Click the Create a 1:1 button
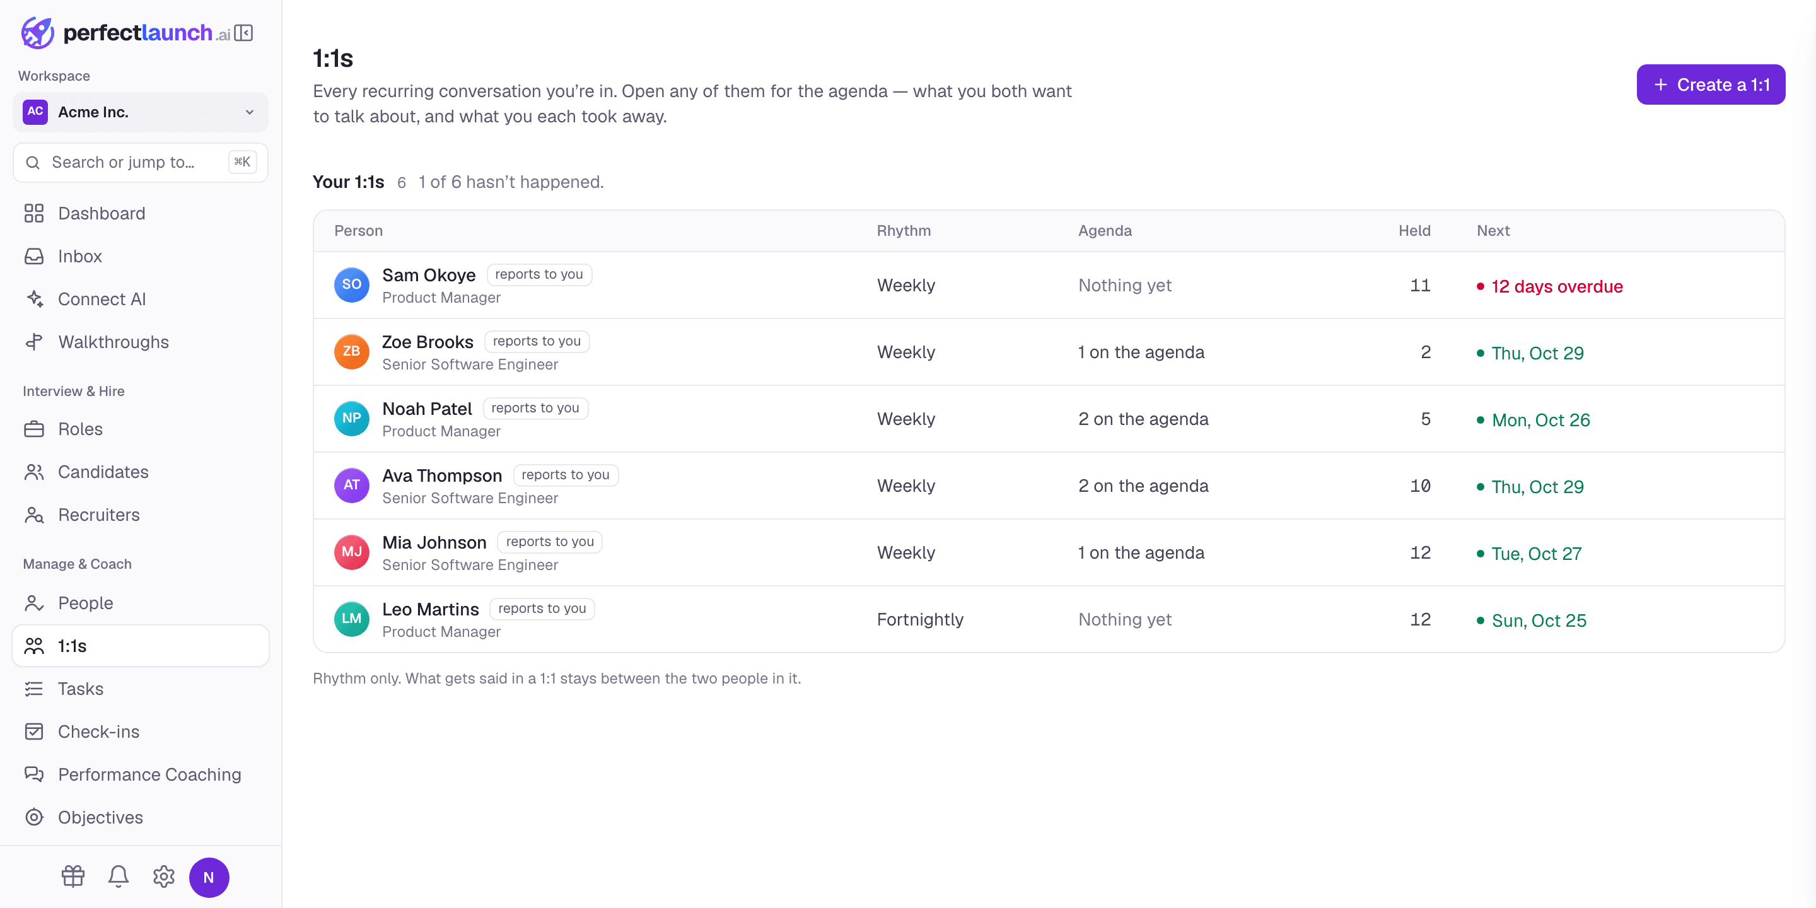1816x908 pixels. point(1710,84)
